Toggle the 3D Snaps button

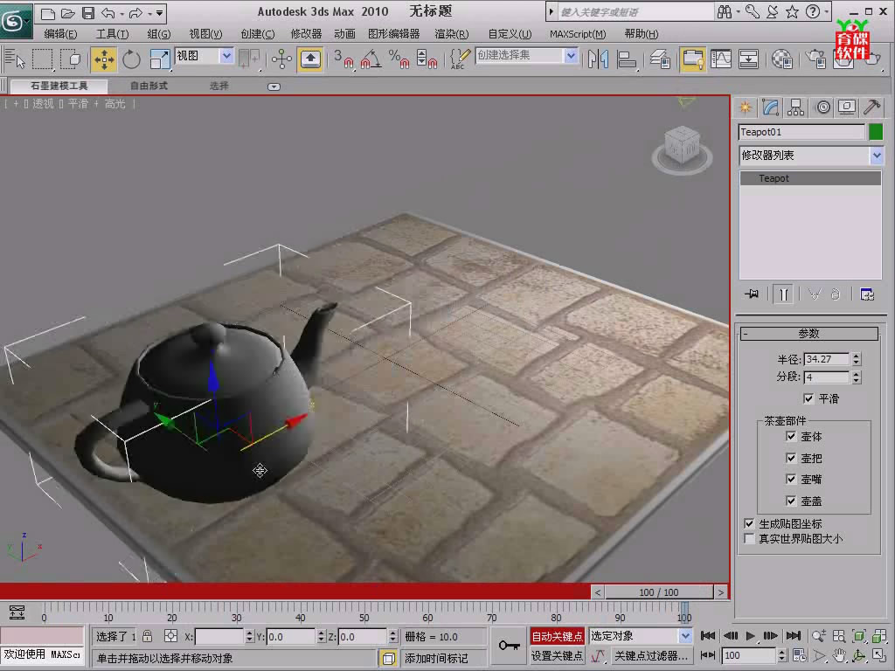[x=343, y=59]
